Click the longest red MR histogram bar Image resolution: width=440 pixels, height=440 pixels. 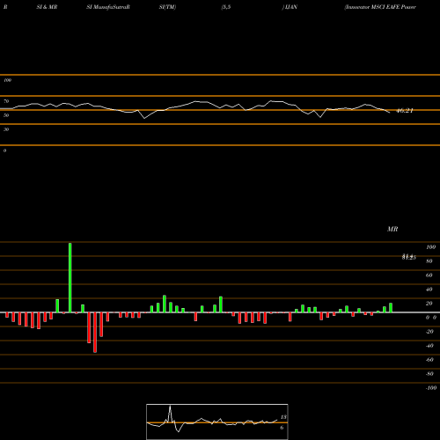tap(95, 333)
